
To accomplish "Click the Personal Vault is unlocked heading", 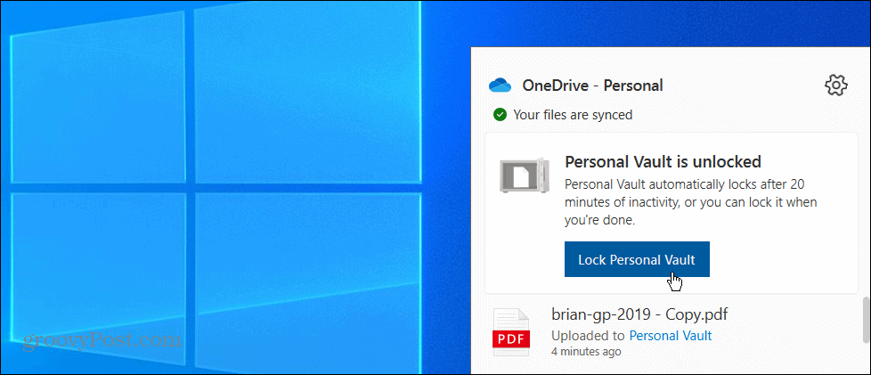I will coord(662,161).
